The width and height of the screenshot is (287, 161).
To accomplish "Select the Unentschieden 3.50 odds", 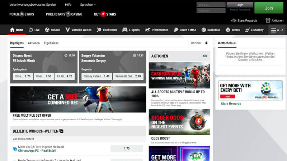I will 44,76.
